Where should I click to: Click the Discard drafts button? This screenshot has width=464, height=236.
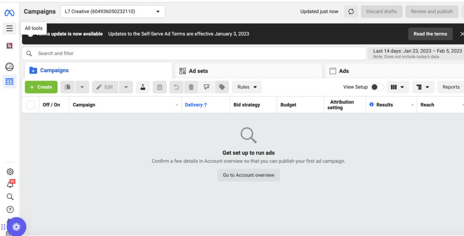(x=382, y=11)
